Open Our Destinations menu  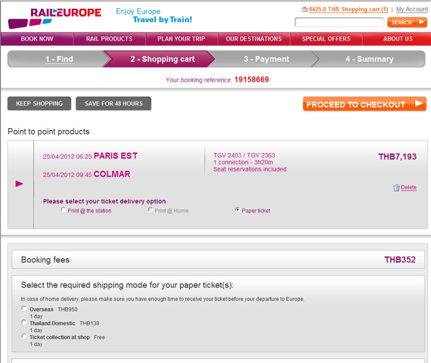253,39
